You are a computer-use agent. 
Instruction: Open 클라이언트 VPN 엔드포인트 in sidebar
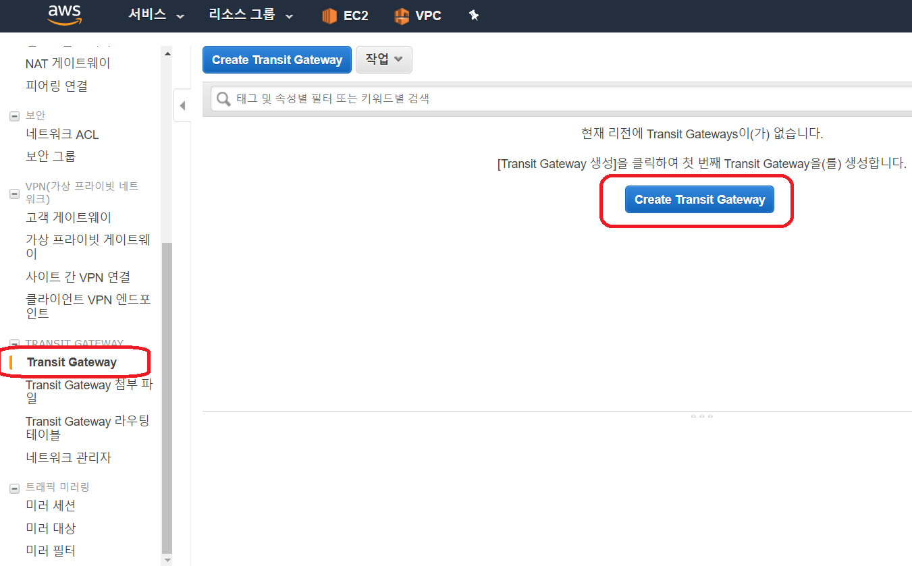(x=88, y=307)
